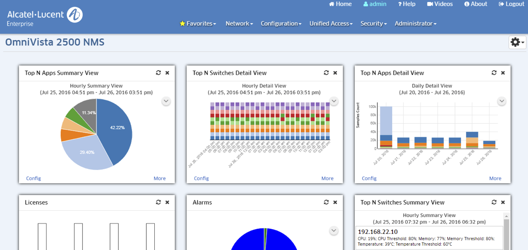Screen dimensions: 528x250
Task: Click the Samples Count axis label
Action: tap(358, 115)
